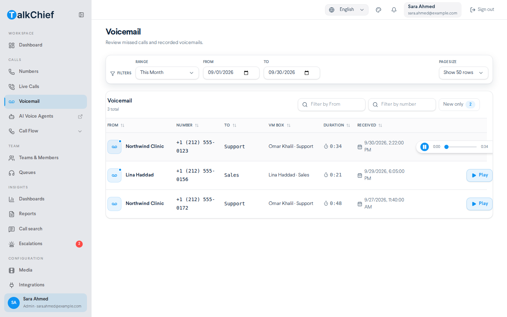Open the Reports section
This screenshot has width=507, height=317.
click(46, 214)
